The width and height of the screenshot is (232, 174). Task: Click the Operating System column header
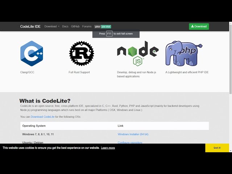pyautogui.click(x=34, y=126)
